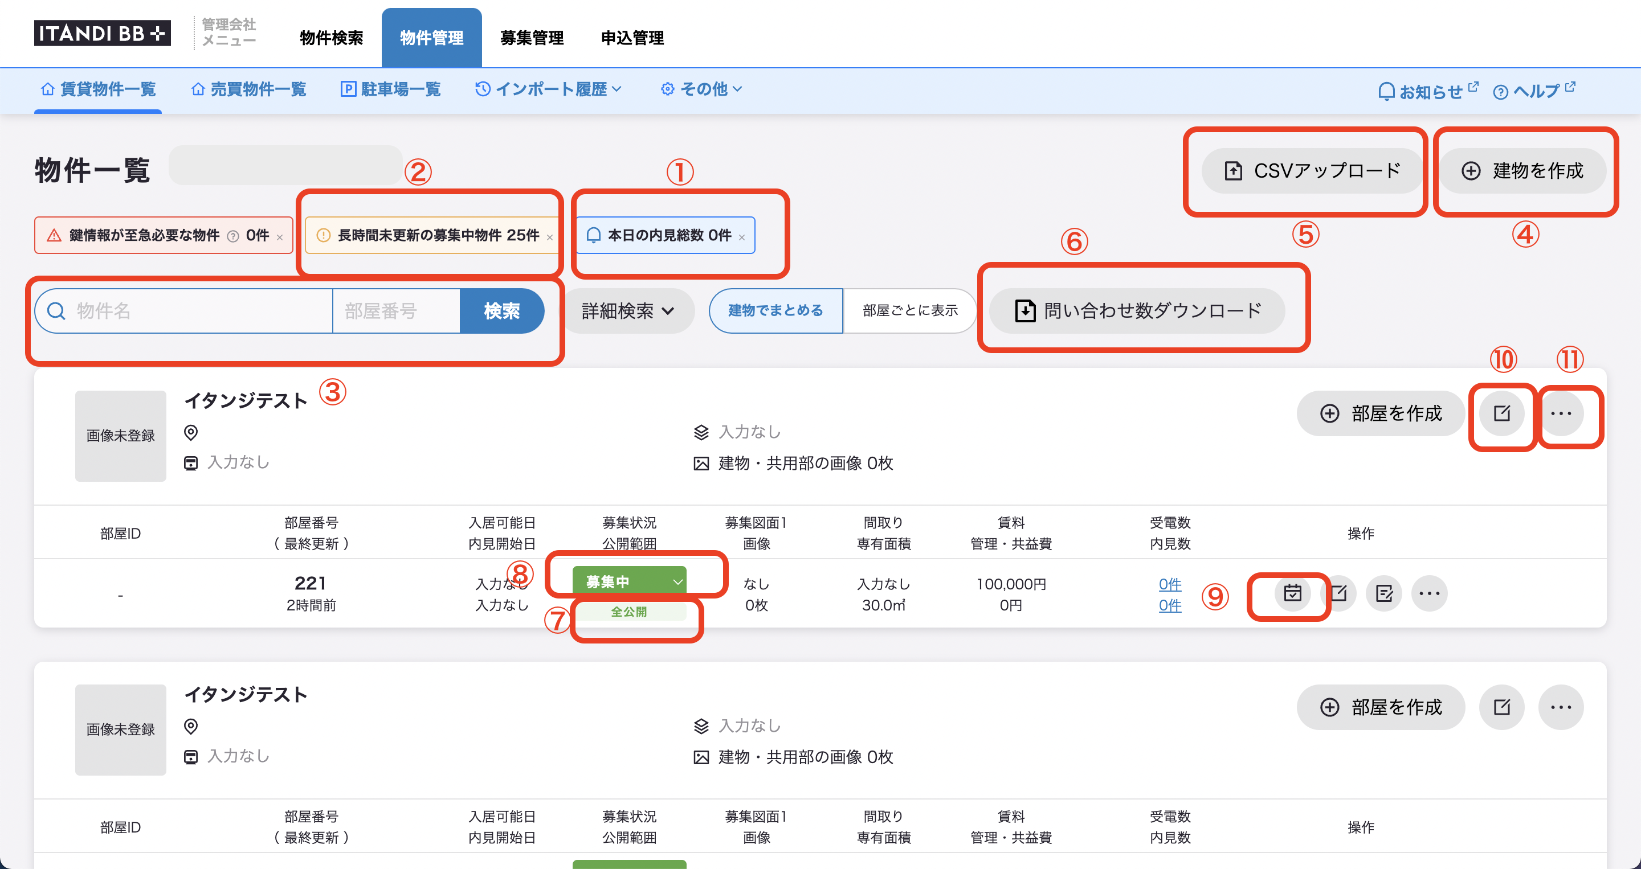Edit first イタンジテスト building
The image size is (1641, 869).
tap(1501, 413)
